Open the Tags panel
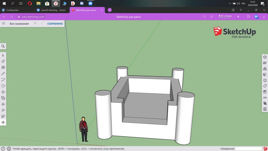268x151 pixels. point(265,86)
